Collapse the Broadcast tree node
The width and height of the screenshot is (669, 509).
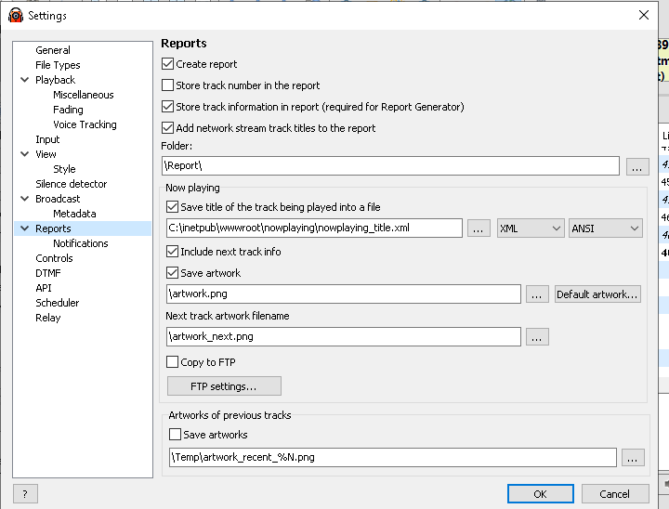25,199
